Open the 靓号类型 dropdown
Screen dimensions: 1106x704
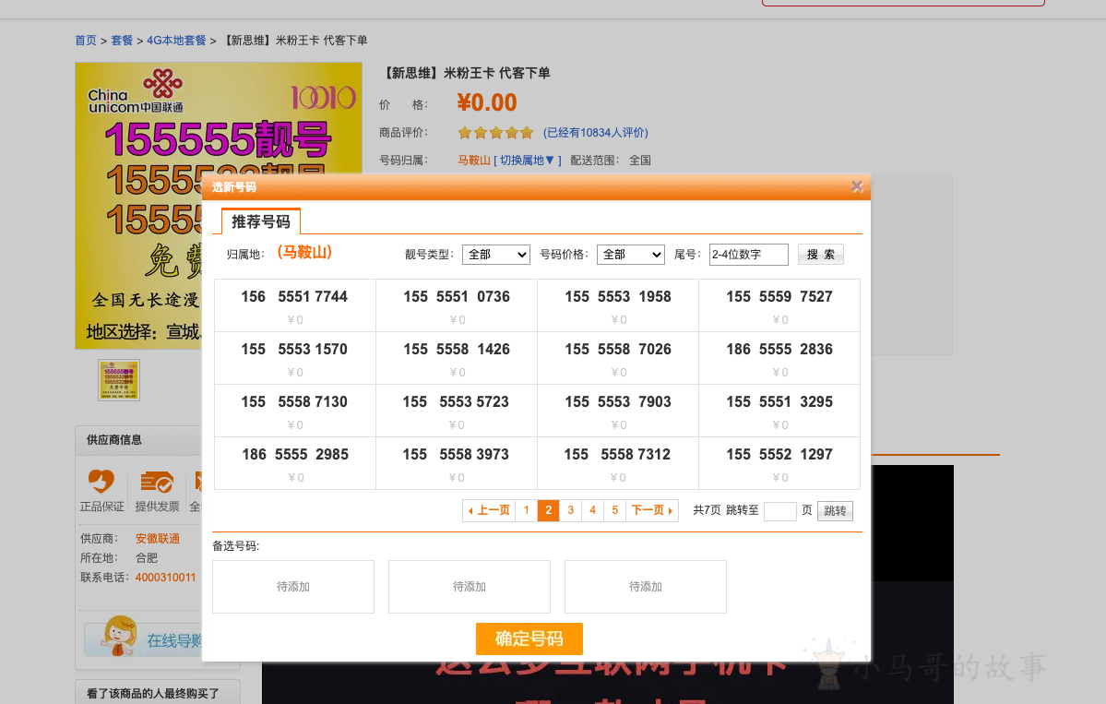496,255
